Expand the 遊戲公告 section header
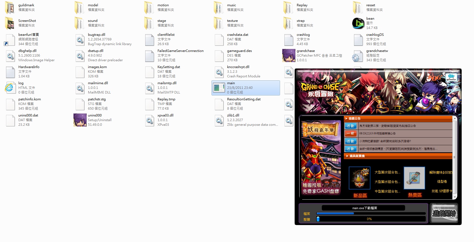The height and width of the screenshot is (242, 474). [x=355, y=119]
